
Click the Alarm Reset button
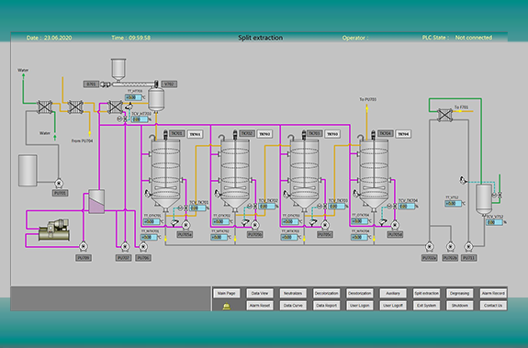coord(260,306)
